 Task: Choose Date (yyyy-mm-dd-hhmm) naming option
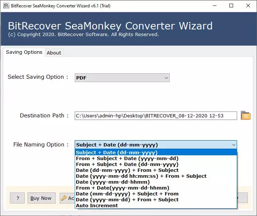tap(156, 182)
